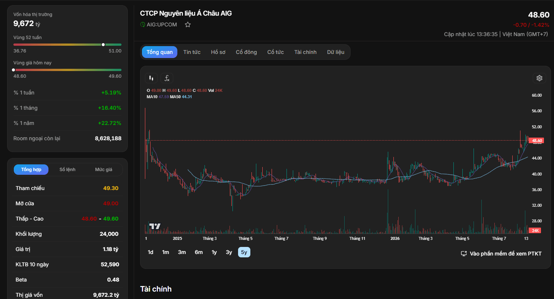
Task: Click Vào phần mềm để xem PTKT link
Action: (506, 254)
